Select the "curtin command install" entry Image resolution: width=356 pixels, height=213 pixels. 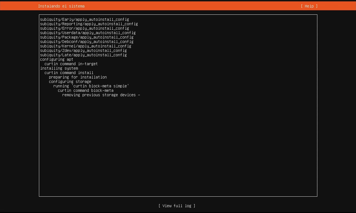click(x=69, y=73)
